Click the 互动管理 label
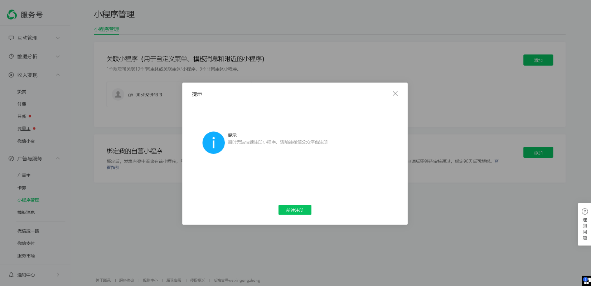This screenshot has height=286, width=591. pyautogui.click(x=27, y=38)
